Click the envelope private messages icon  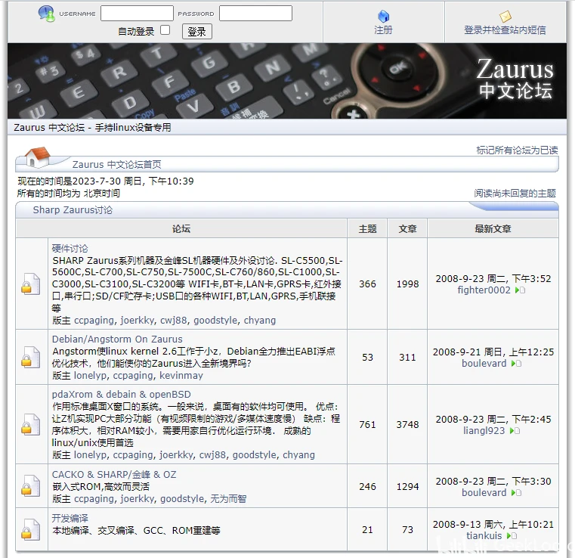[x=505, y=17]
